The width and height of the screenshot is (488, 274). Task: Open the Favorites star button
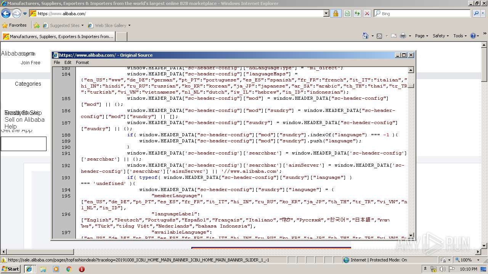[14, 25]
